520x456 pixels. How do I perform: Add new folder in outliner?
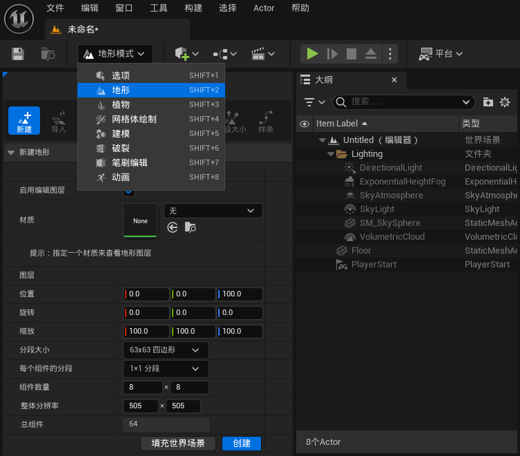point(488,102)
